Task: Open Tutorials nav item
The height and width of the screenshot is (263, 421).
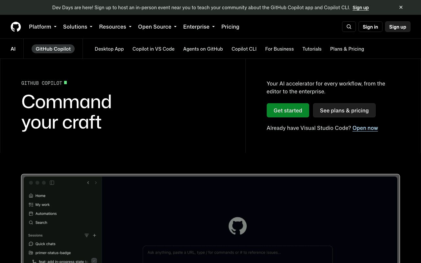Action: 312,49
